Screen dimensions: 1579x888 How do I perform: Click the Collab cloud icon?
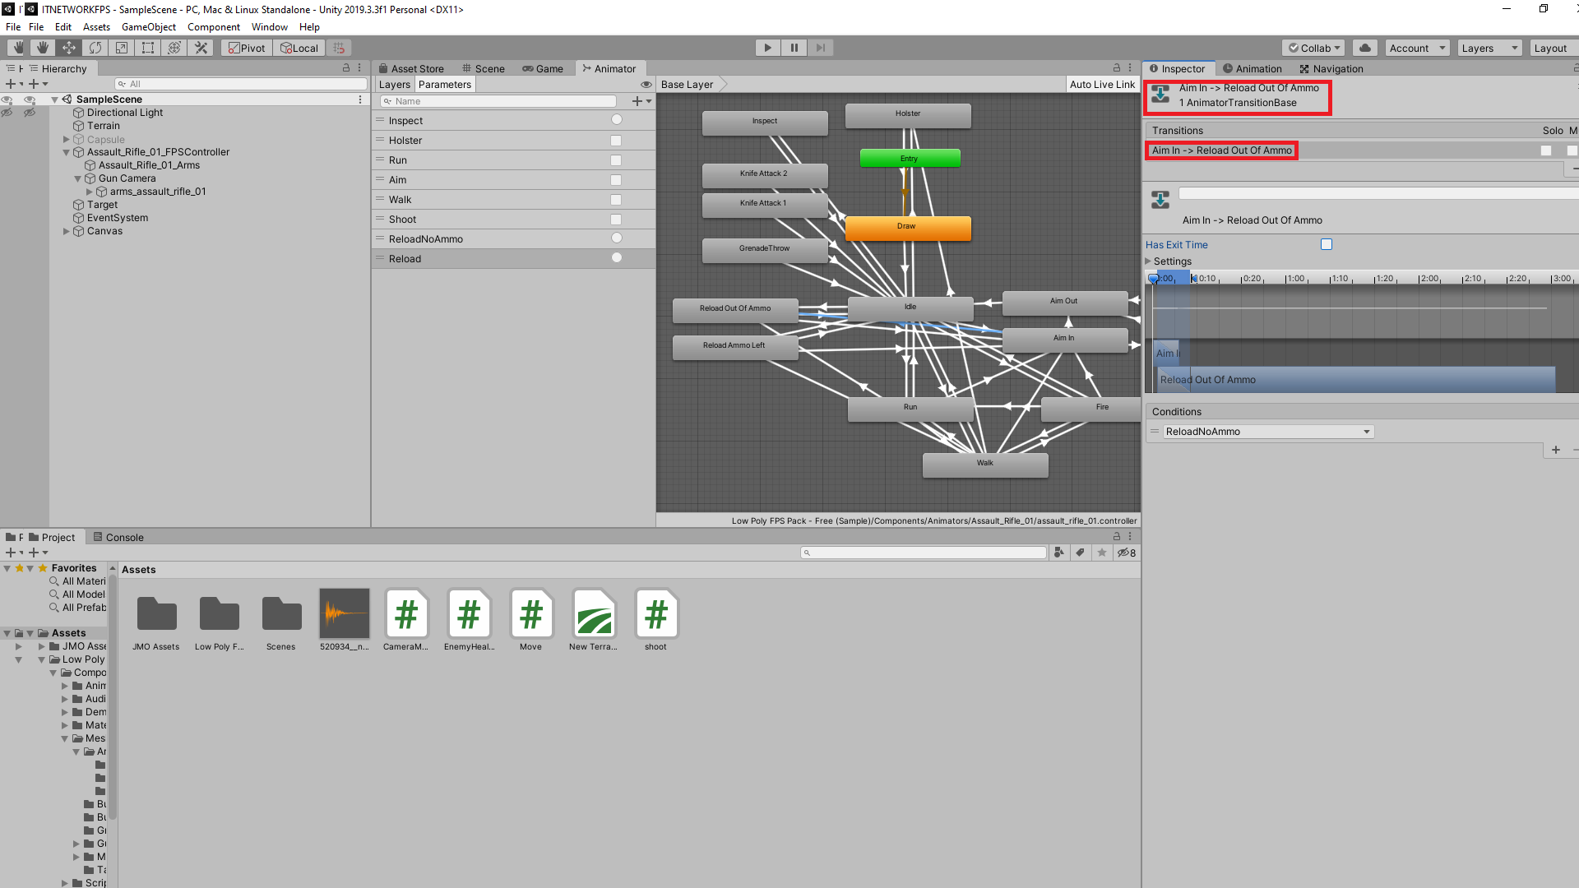[x=1365, y=48]
